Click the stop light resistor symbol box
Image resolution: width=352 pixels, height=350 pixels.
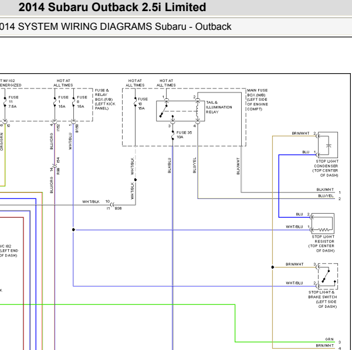point(323,224)
